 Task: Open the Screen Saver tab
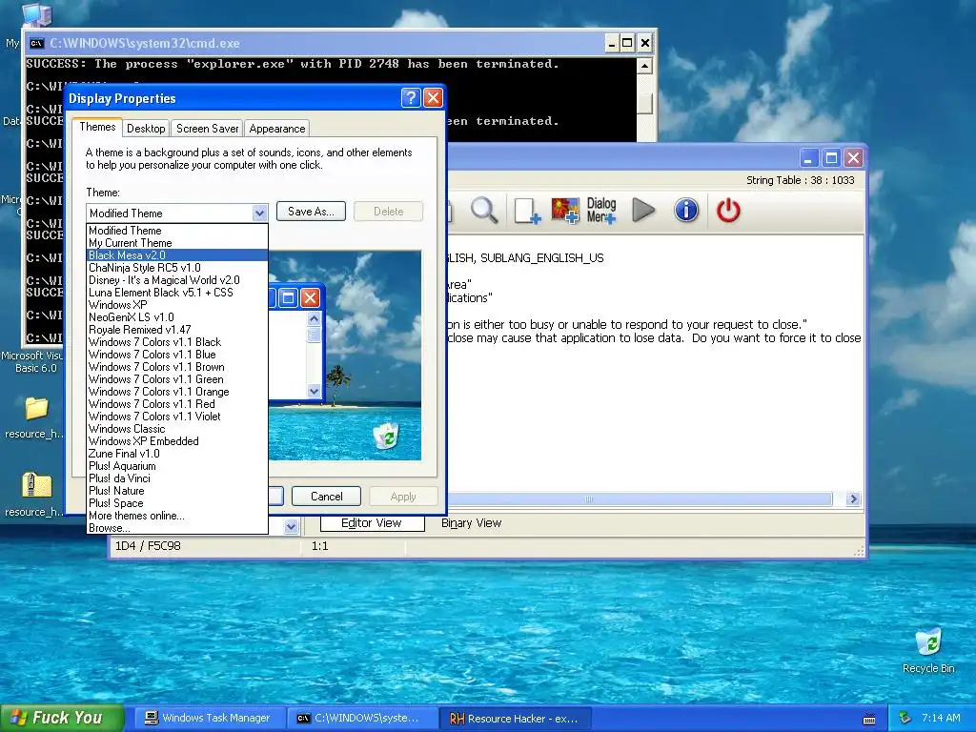pyautogui.click(x=207, y=129)
